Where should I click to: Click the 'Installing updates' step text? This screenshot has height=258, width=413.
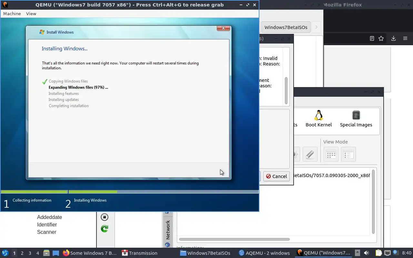coord(64,100)
